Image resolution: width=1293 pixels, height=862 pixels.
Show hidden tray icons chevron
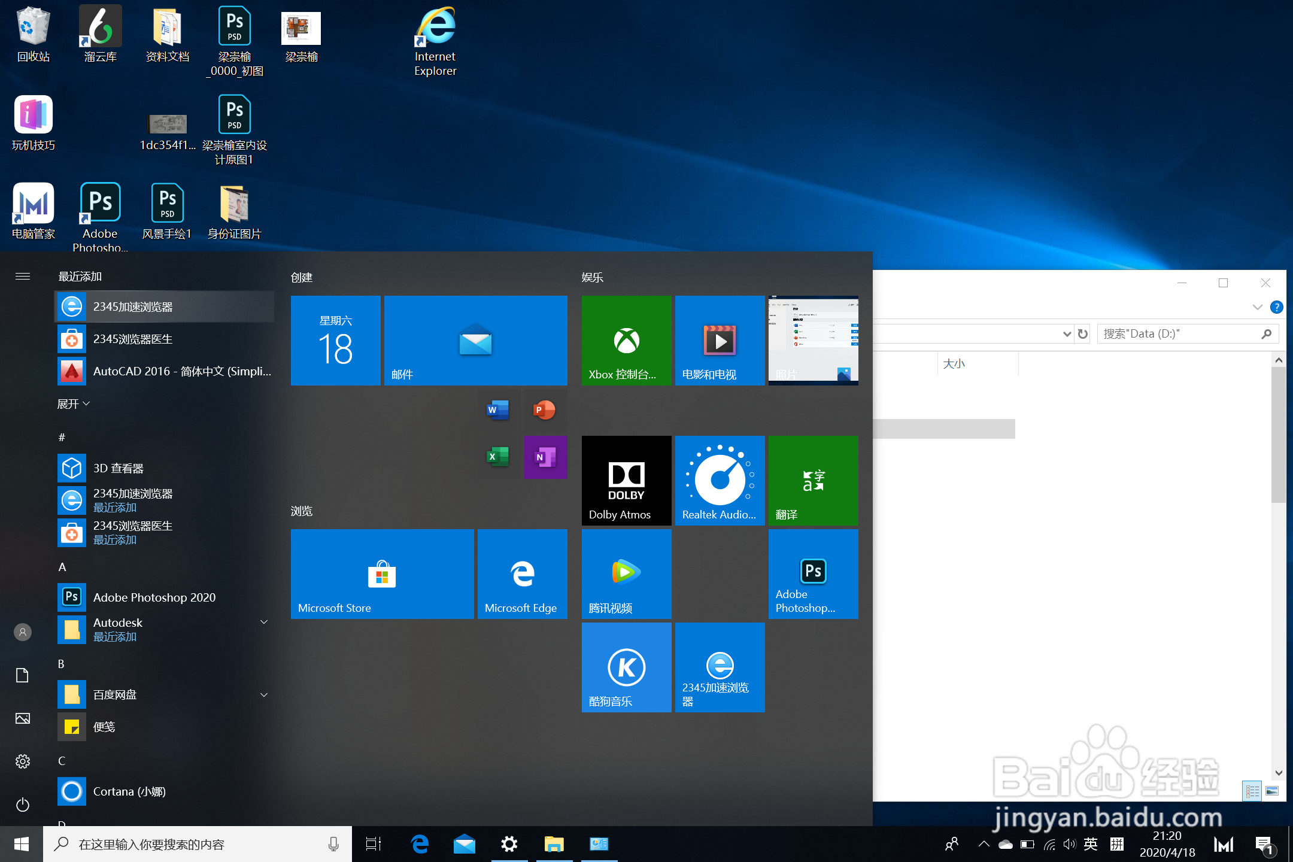(x=984, y=844)
